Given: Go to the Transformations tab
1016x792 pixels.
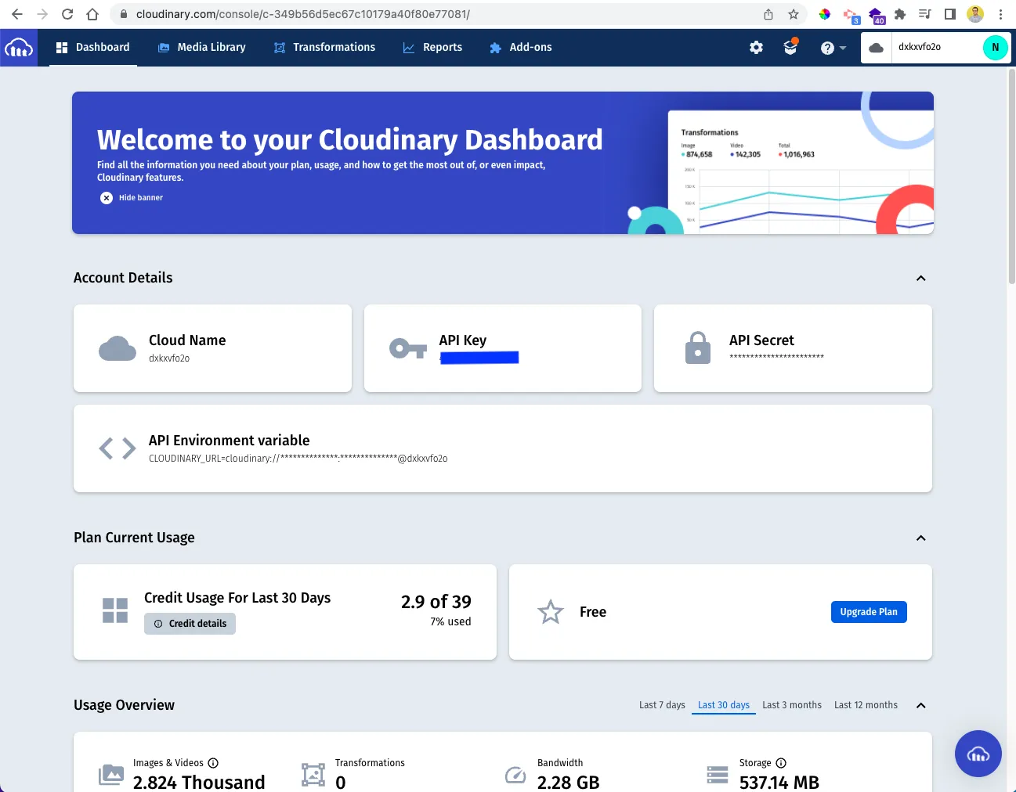Looking at the screenshot, I should click(x=324, y=48).
